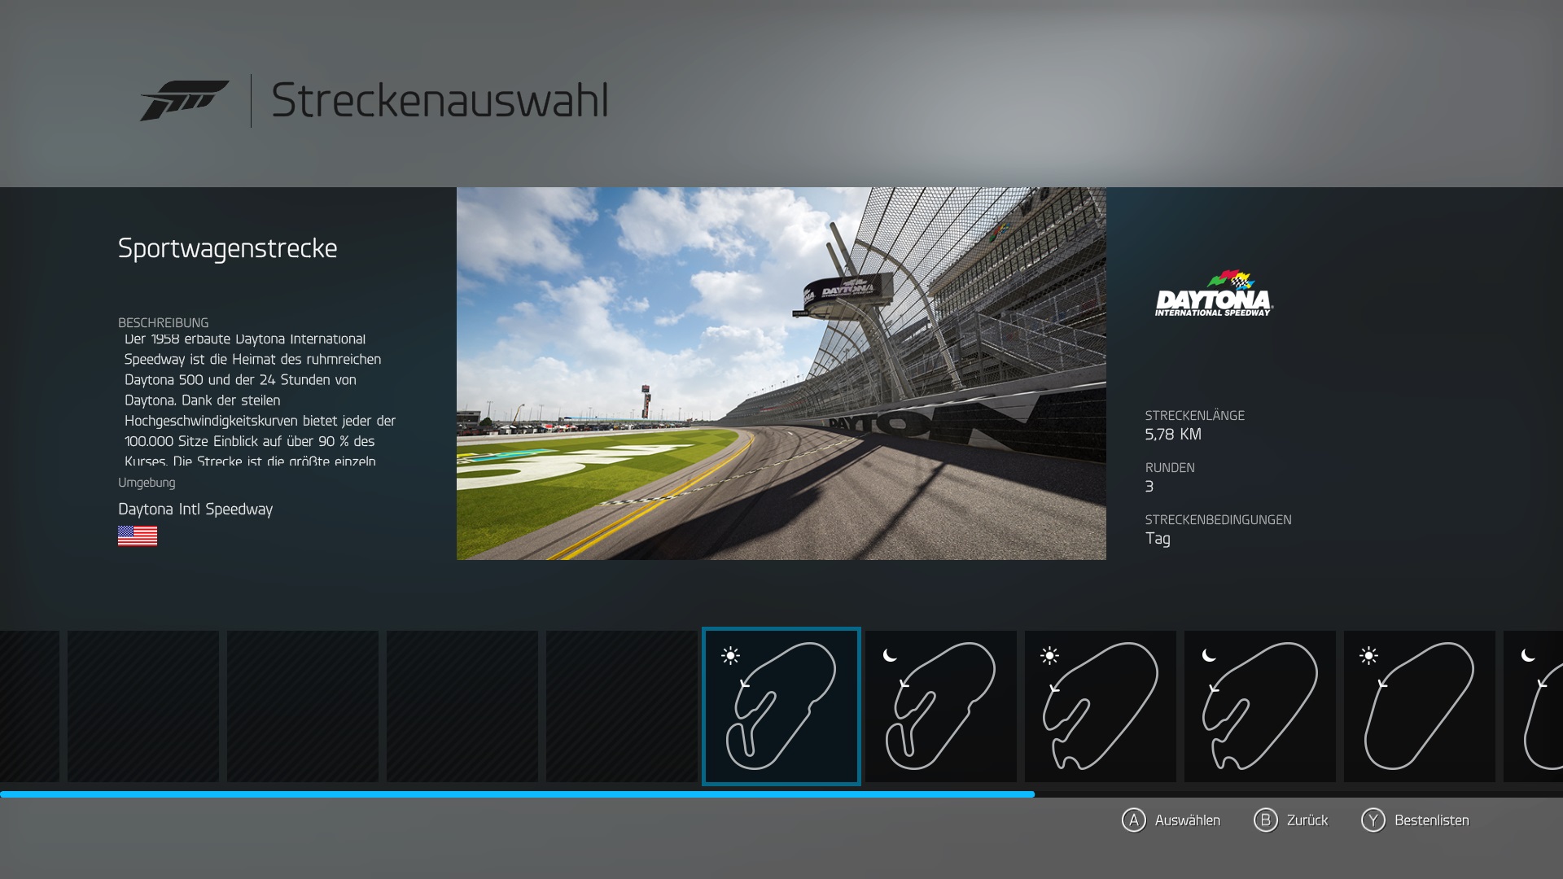The image size is (1563, 879).
Task: Click the direction arrow on the oval track outline
Action: [x=1382, y=683]
